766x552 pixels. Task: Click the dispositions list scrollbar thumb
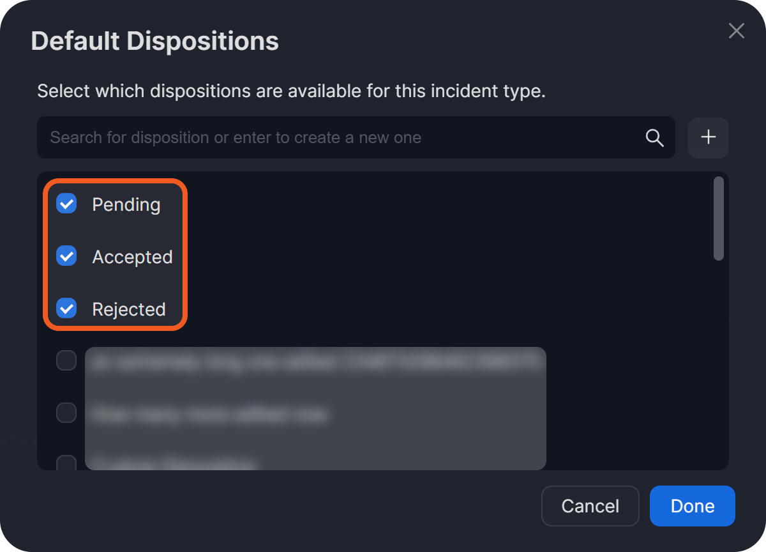(719, 218)
